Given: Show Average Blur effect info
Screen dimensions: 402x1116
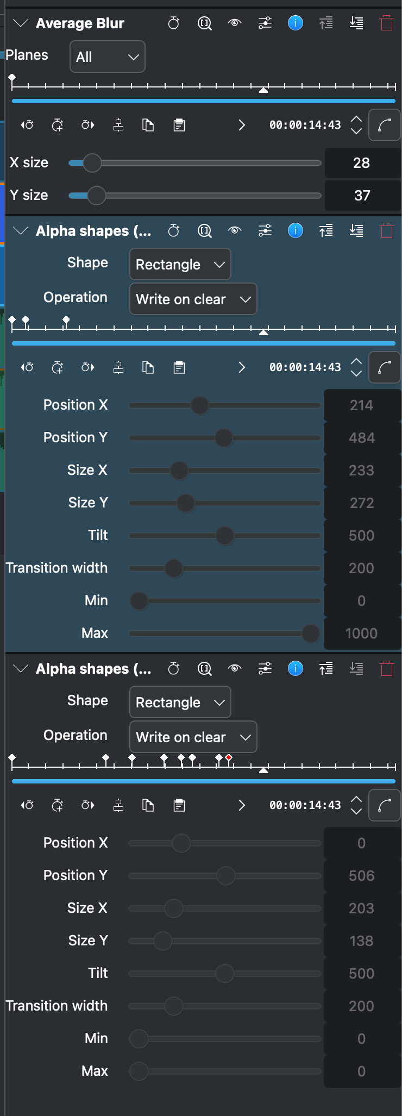Looking at the screenshot, I should pyautogui.click(x=295, y=23).
